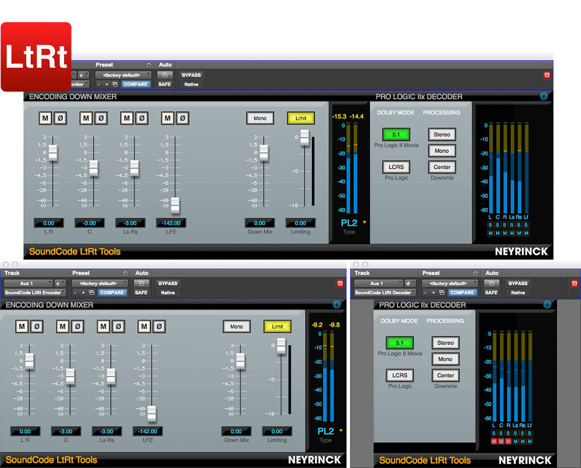This screenshot has width=581, height=468.
Task: Click the mute (M) icon above the L R fader
Action: tap(23, 327)
